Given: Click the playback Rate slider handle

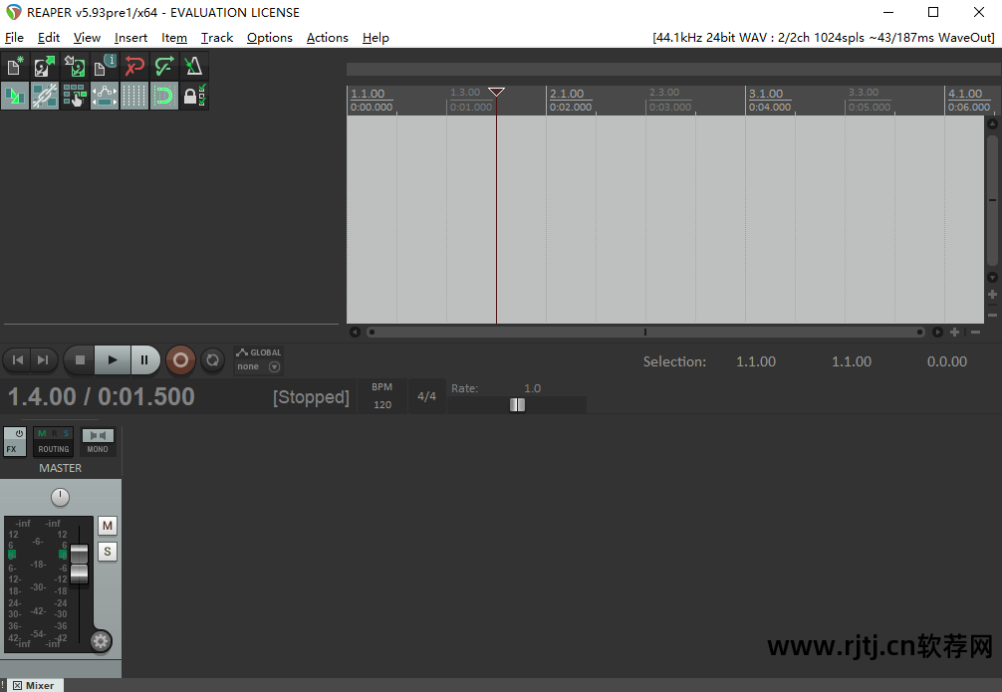Looking at the screenshot, I should click(517, 405).
